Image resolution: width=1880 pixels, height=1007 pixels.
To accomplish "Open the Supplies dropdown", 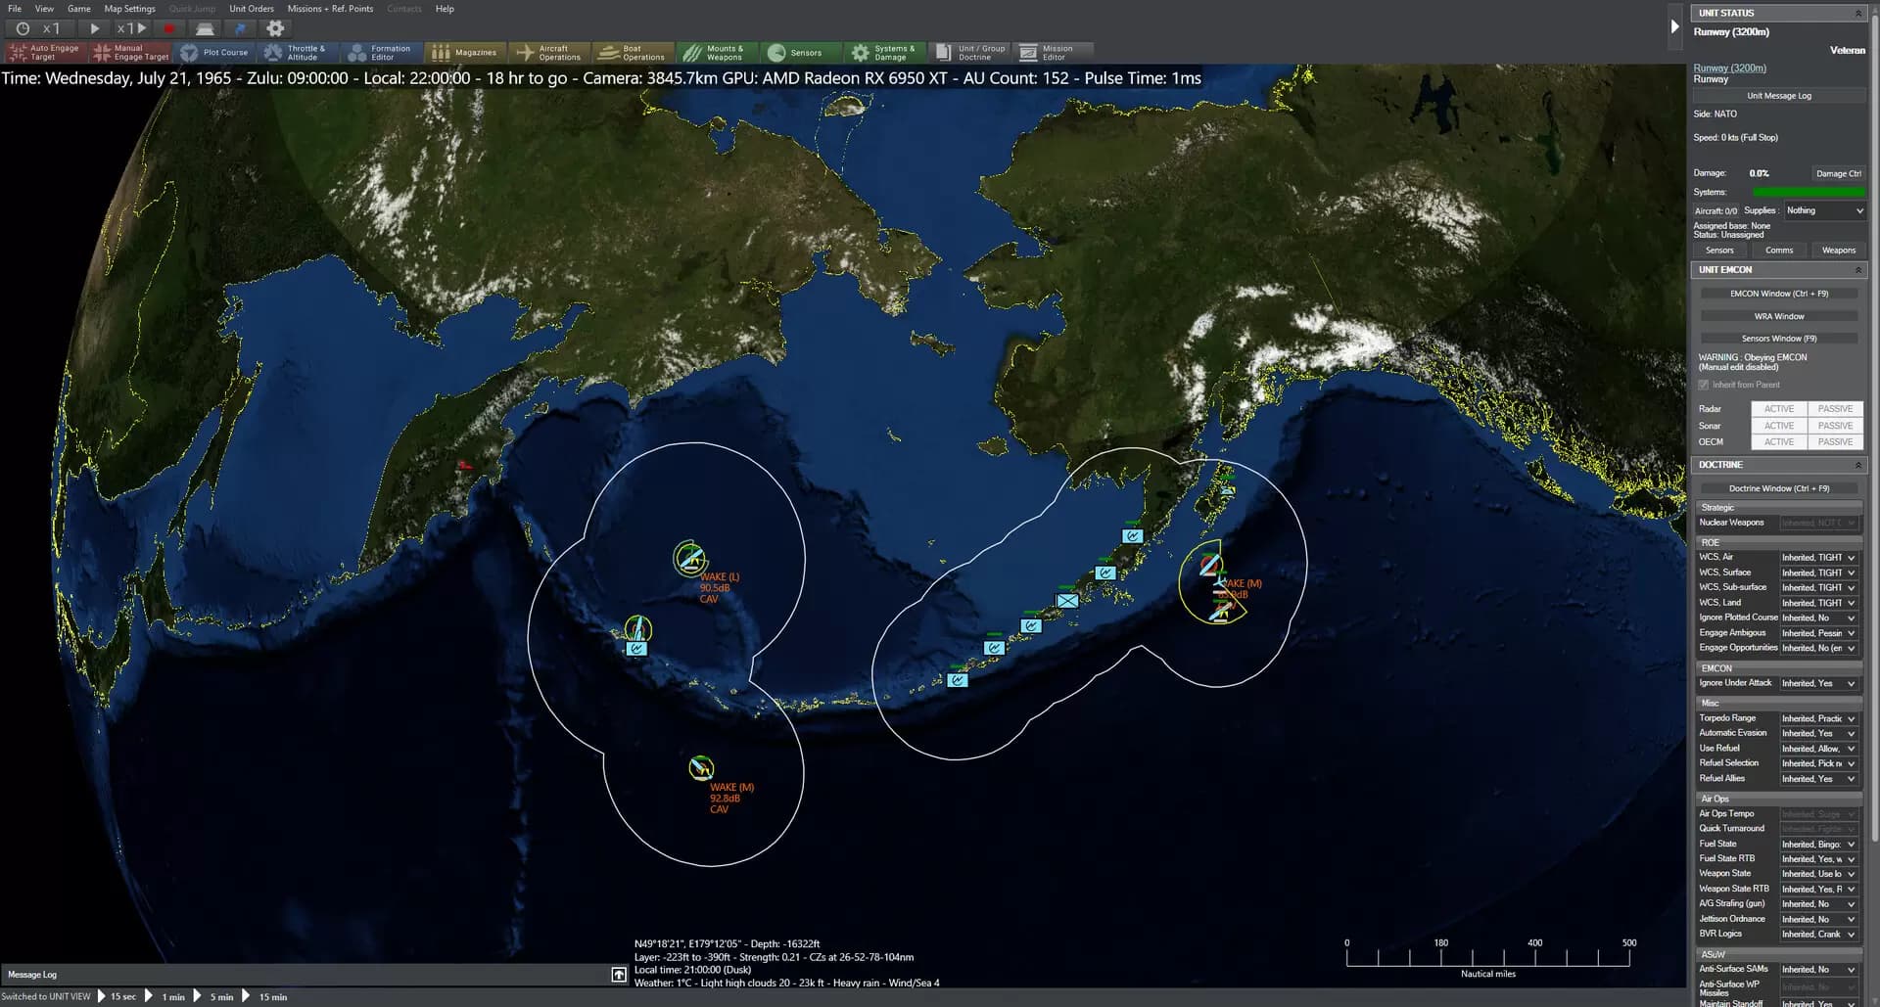I will click(1824, 210).
